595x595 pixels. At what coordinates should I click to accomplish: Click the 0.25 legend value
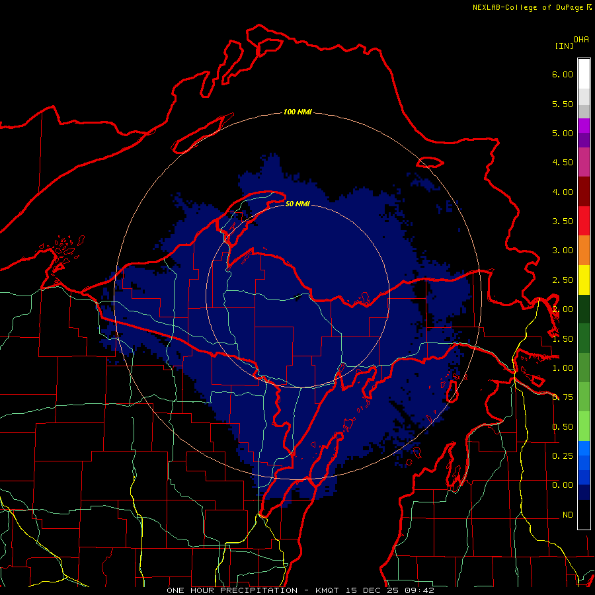[x=563, y=456]
